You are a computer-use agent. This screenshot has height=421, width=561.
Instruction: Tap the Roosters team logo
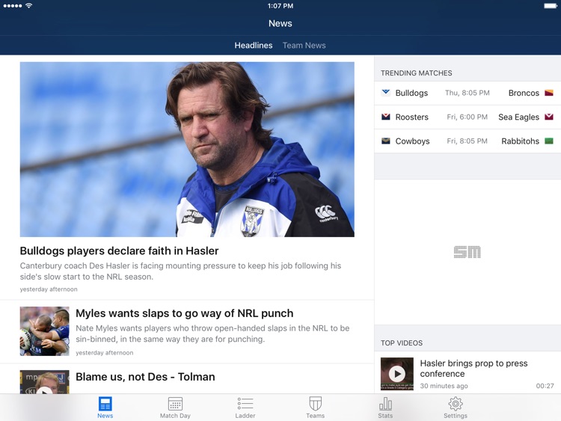click(x=386, y=117)
